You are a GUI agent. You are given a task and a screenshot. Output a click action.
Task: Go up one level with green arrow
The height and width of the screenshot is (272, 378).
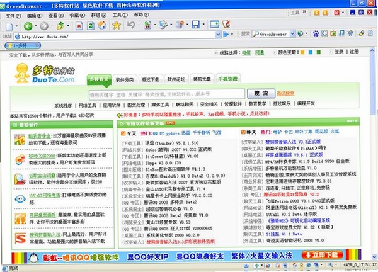click(x=60, y=26)
